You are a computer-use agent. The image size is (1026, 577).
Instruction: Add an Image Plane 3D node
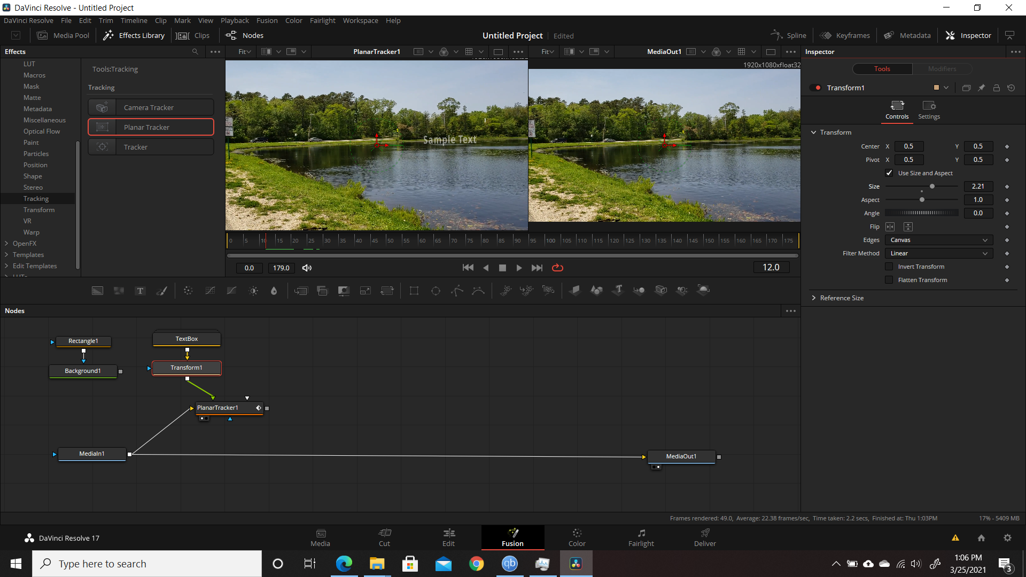pyautogui.click(x=575, y=291)
